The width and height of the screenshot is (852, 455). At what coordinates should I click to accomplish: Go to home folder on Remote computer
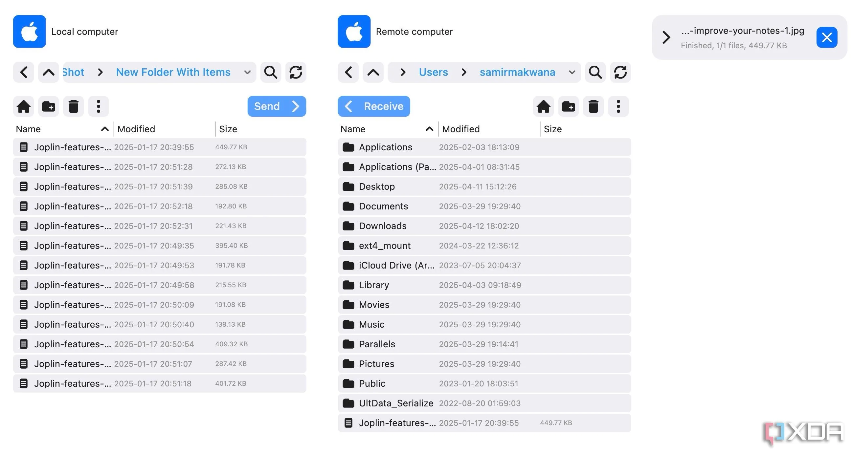click(x=543, y=106)
